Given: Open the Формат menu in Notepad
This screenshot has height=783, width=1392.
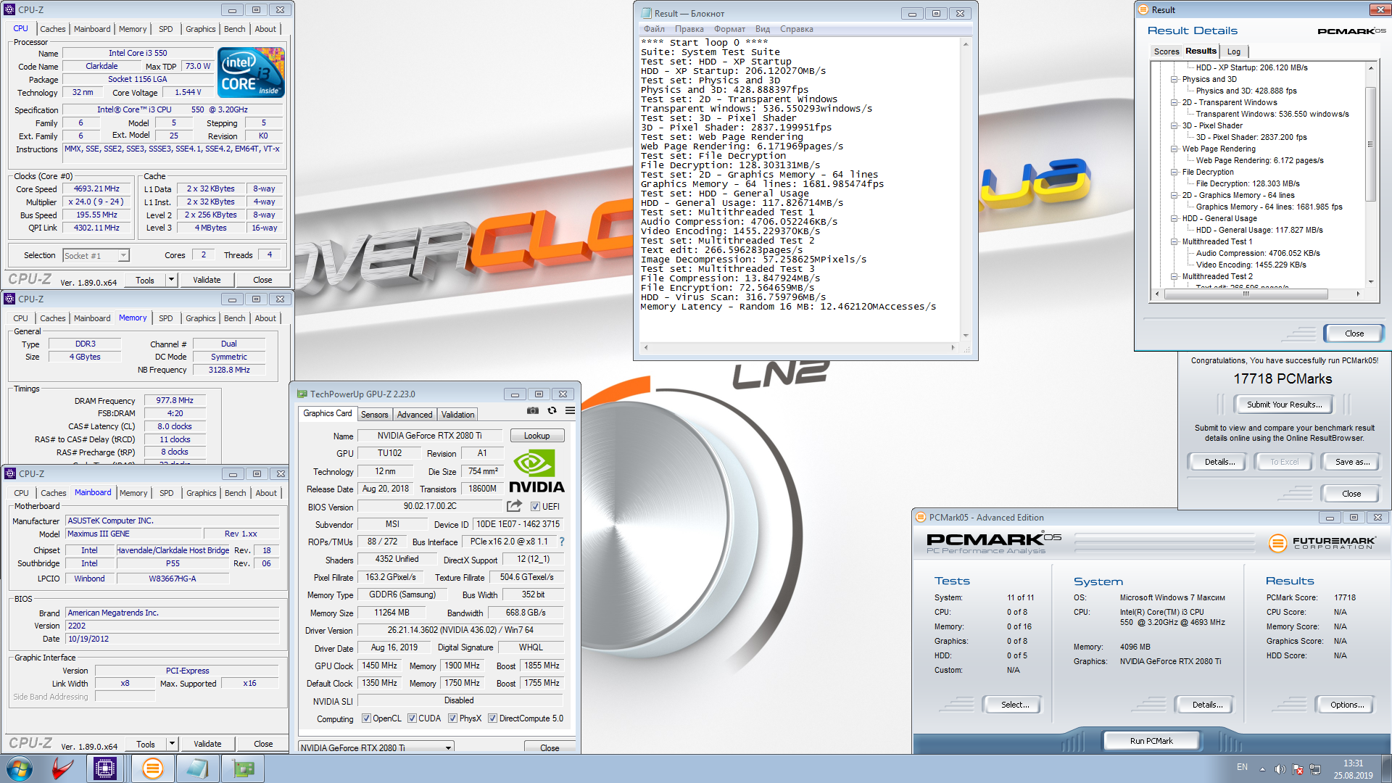Looking at the screenshot, I should 729,29.
